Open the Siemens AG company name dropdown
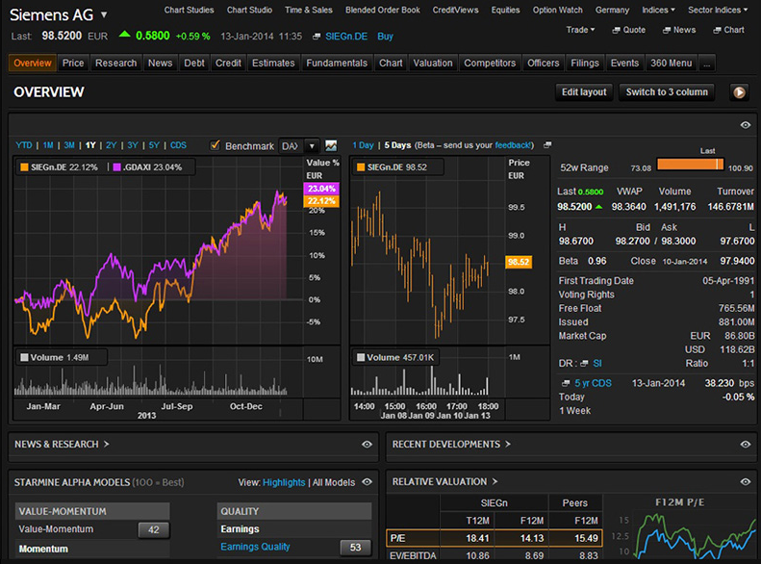The image size is (761, 564). [x=104, y=15]
